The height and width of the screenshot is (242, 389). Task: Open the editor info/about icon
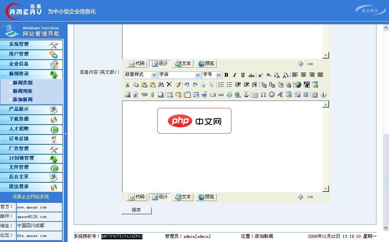323,95
